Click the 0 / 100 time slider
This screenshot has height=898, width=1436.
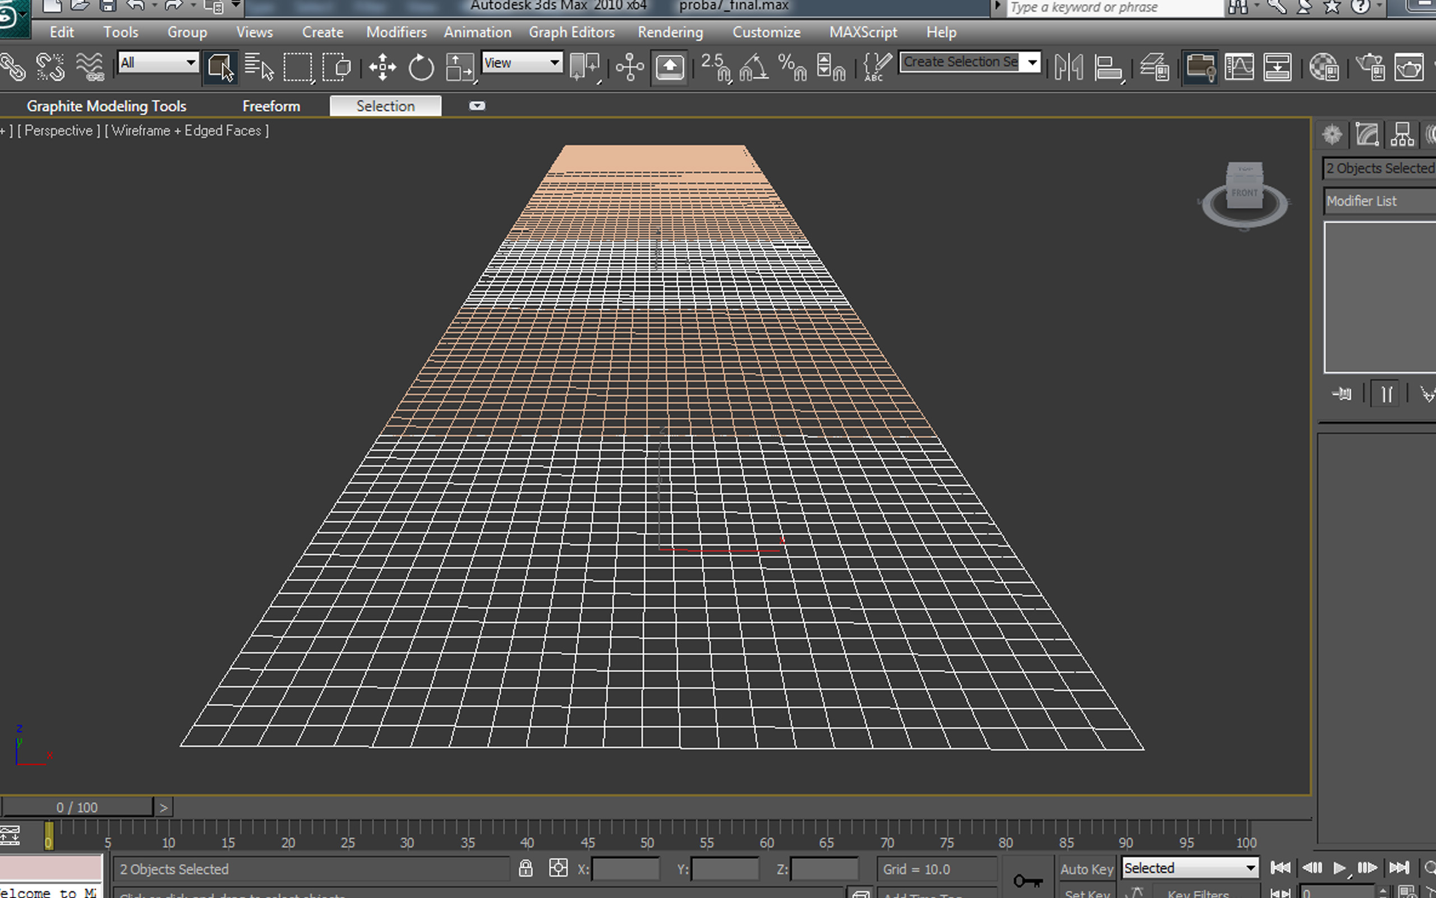[77, 807]
